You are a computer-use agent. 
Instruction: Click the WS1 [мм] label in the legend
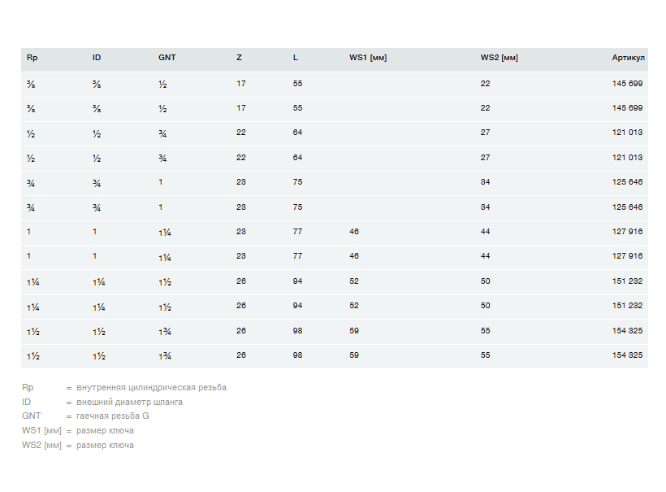coord(41,430)
